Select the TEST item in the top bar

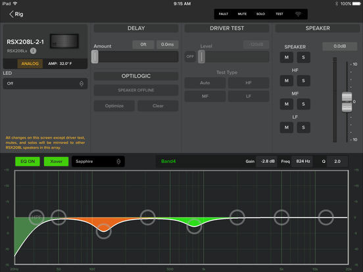click(x=279, y=14)
